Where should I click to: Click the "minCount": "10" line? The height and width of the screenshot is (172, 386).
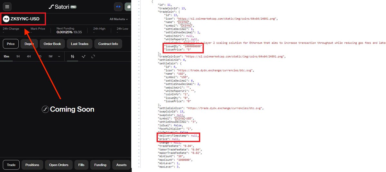coord(171,157)
